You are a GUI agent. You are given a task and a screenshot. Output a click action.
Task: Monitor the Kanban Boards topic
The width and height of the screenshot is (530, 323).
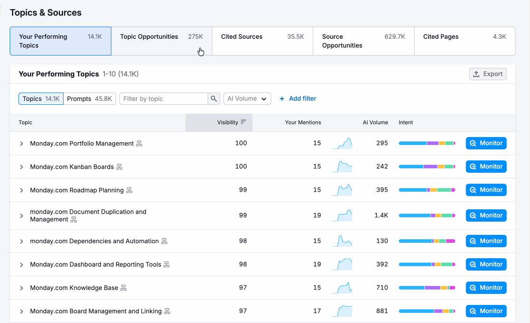point(486,167)
